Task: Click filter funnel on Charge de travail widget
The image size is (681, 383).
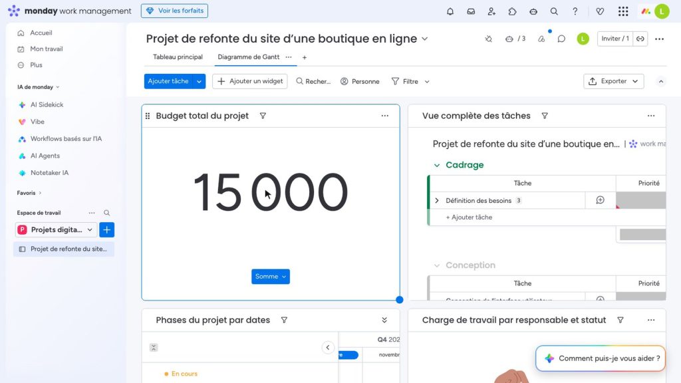Action: tap(620, 320)
